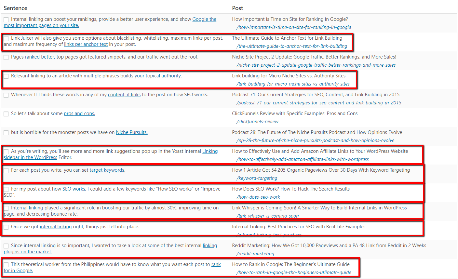This screenshot has height=279, width=458.
Task: Click the 'links per anchor text' link
Action: [x=86, y=44]
